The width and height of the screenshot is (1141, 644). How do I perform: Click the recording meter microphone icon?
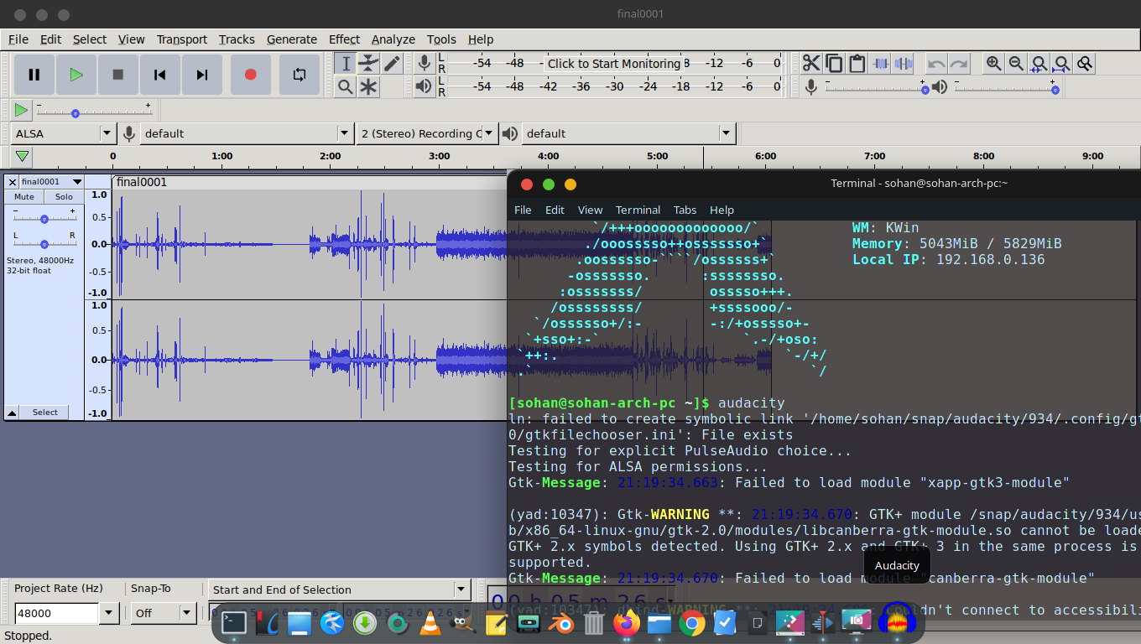(425, 63)
